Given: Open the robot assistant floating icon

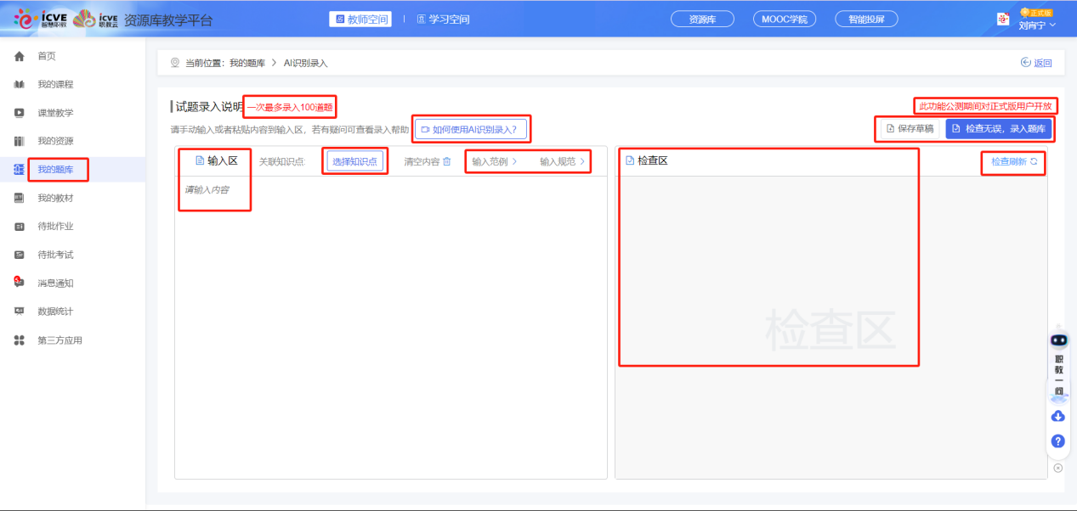Looking at the screenshot, I should point(1057,340).
